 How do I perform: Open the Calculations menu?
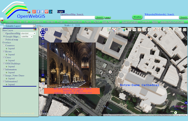37,22
